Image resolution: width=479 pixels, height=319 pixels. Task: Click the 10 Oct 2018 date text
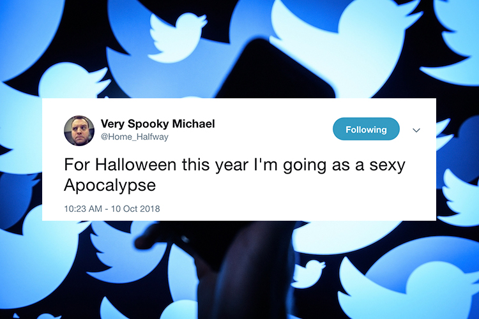point(135,209)
